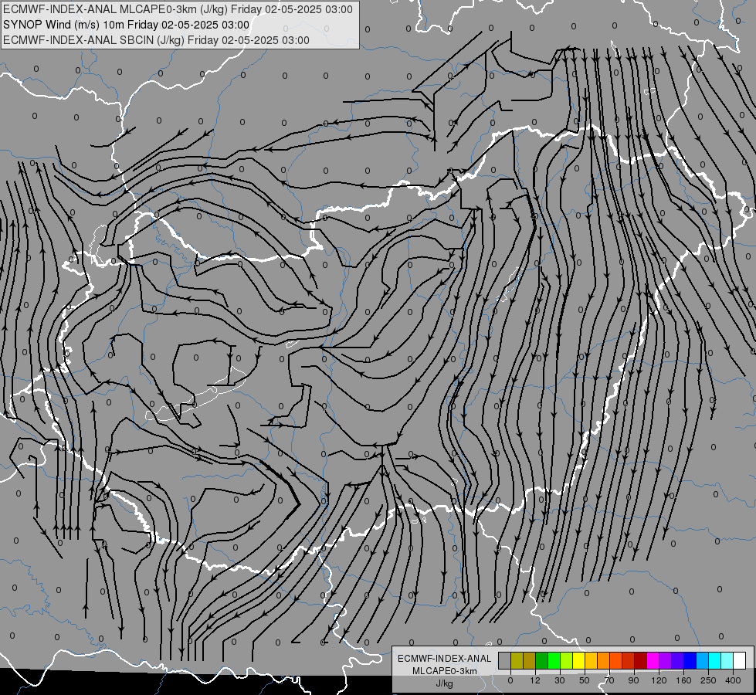Click the gray swatch in the MLCAPE legend
The image size is (756, 695).
pos(504,660)
